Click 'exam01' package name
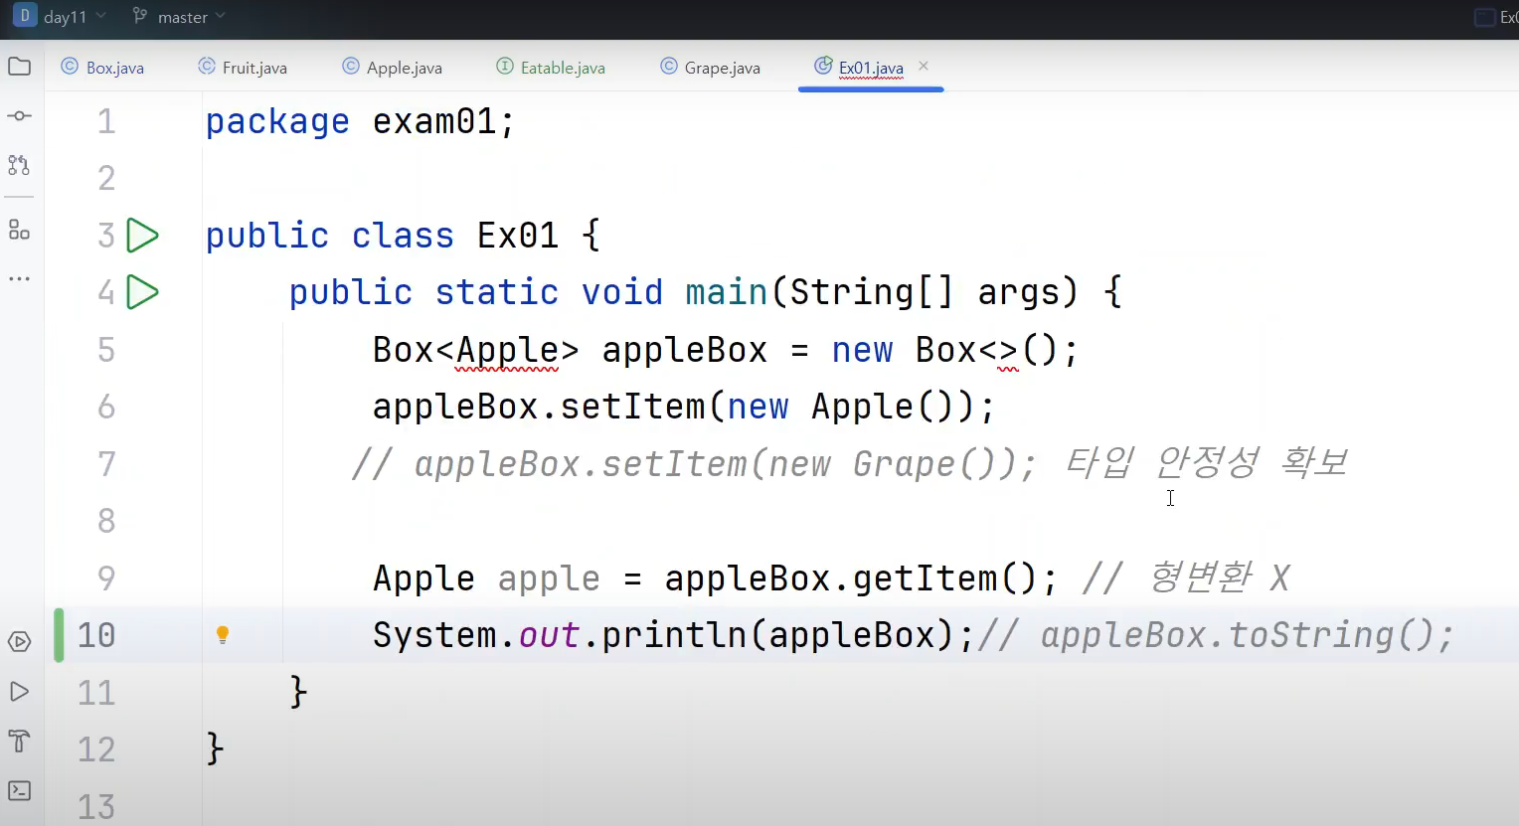The image size is (1519, 826). (x=434, y=121)
